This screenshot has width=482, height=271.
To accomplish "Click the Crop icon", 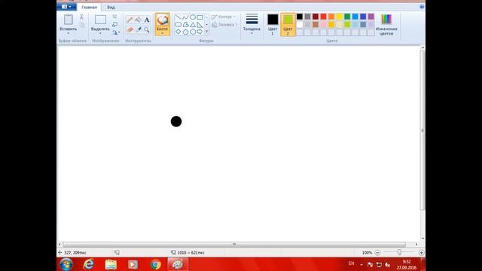I will click(114, 17).
